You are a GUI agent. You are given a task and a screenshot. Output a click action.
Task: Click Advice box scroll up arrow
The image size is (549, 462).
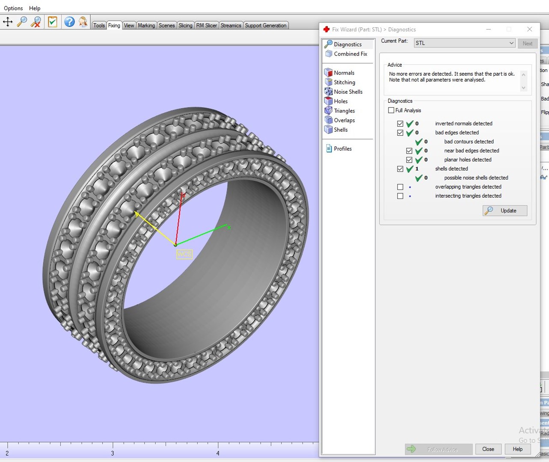tap(523, 75)
